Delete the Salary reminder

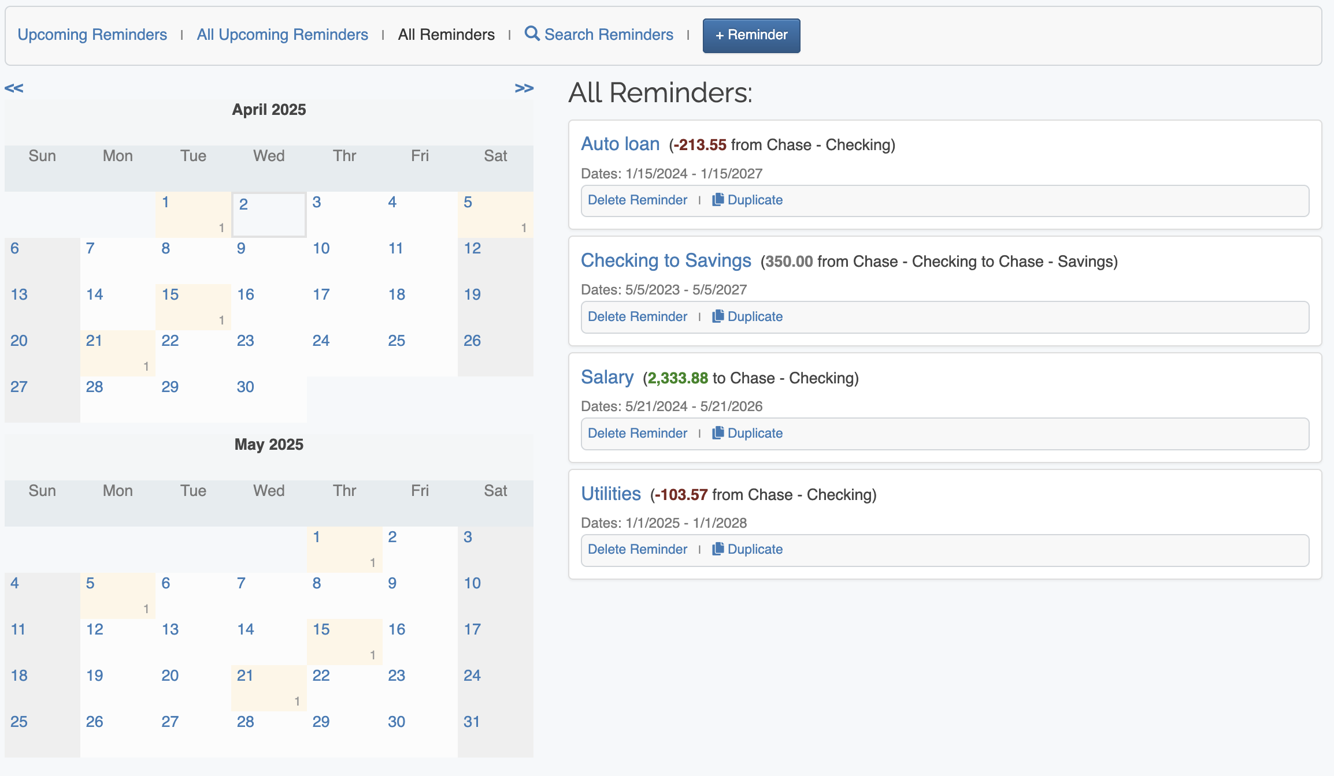coord(637,433)
